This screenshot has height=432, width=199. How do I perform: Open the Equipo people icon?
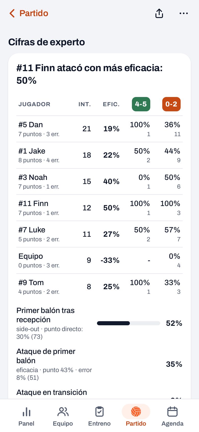pyautogui.click(x=63, y=412)
